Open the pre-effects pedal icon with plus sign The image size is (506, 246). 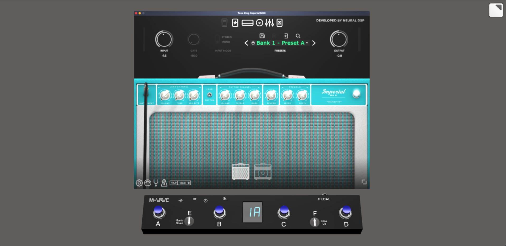coord(235,23)
